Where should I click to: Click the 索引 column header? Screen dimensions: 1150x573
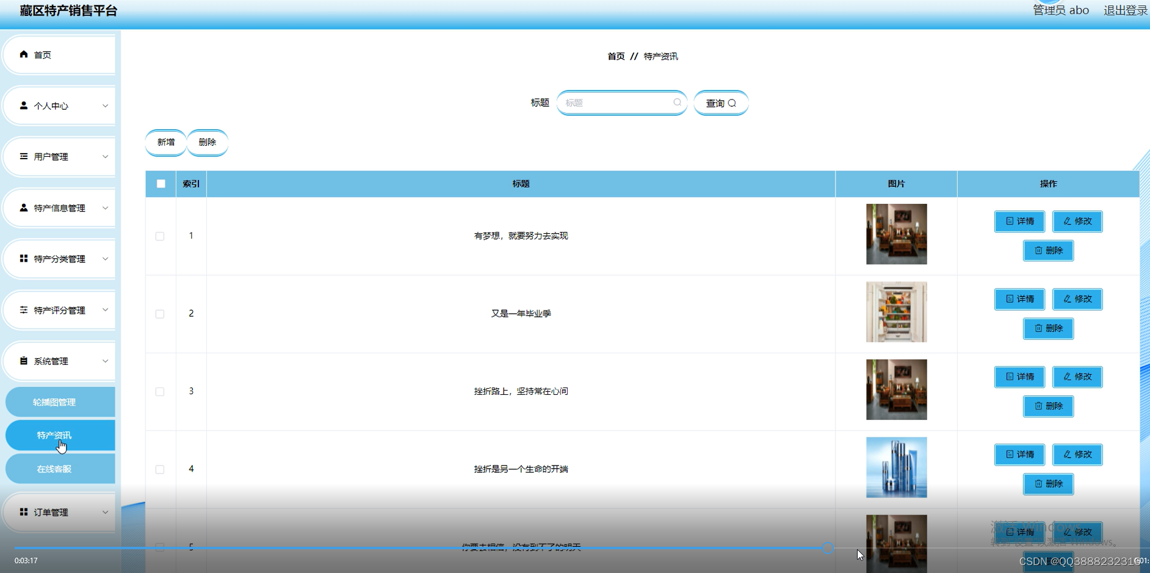191,184
